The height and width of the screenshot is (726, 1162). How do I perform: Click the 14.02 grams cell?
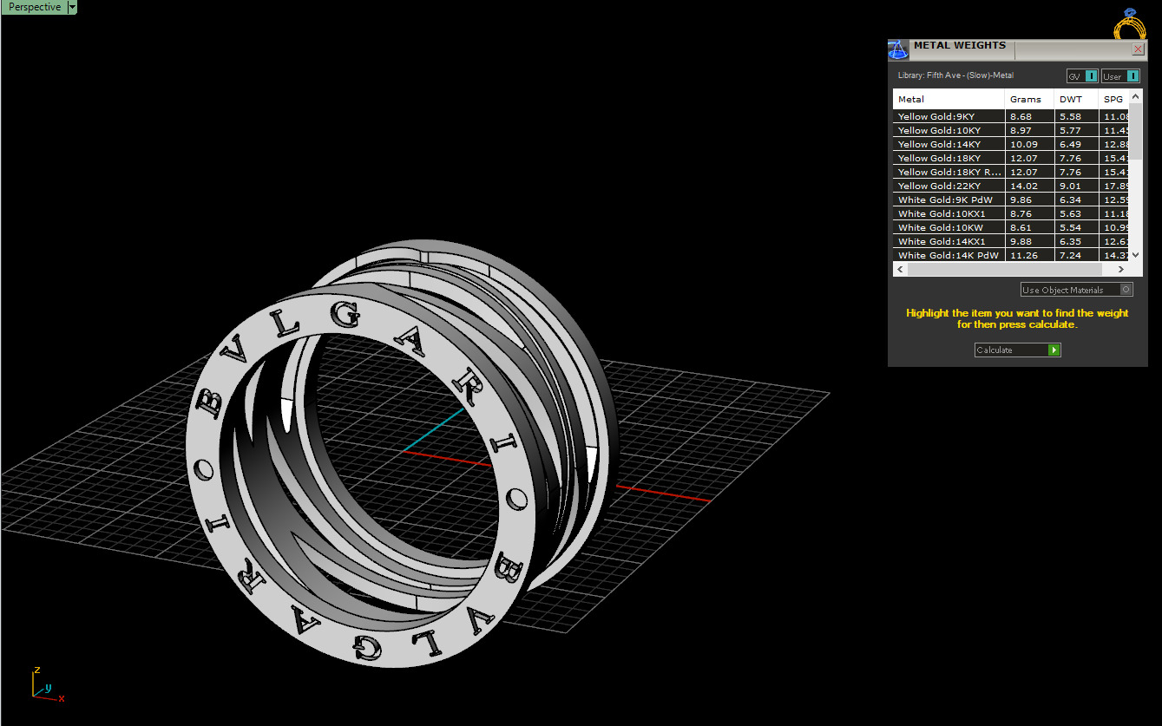point(1029,186)
